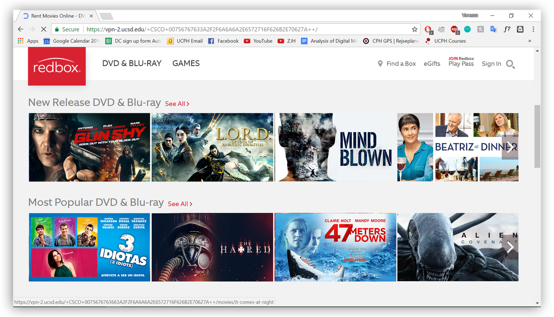This screenshot has width=554, height=317.
Task: Open the UCPH Courses bookmark
Action: coord(446,41)
